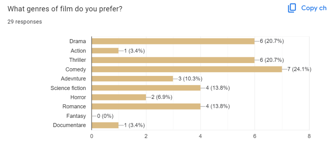
Task: Select the Science fiction bar
Action: coord(146,88)
